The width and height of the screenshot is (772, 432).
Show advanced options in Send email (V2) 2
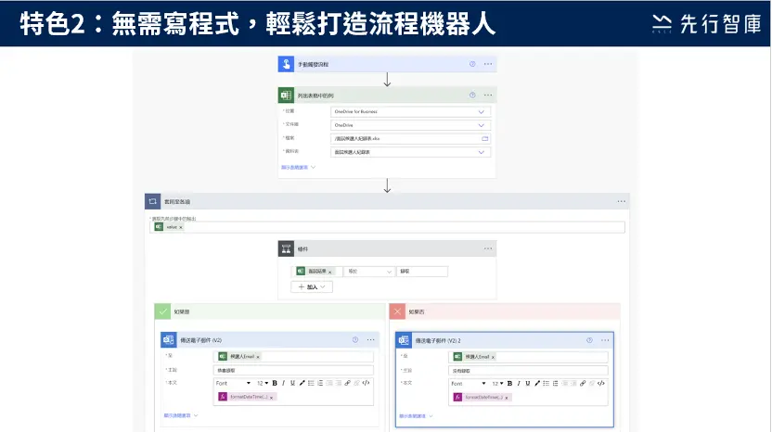pyautogui.click(x=416, y=416)
